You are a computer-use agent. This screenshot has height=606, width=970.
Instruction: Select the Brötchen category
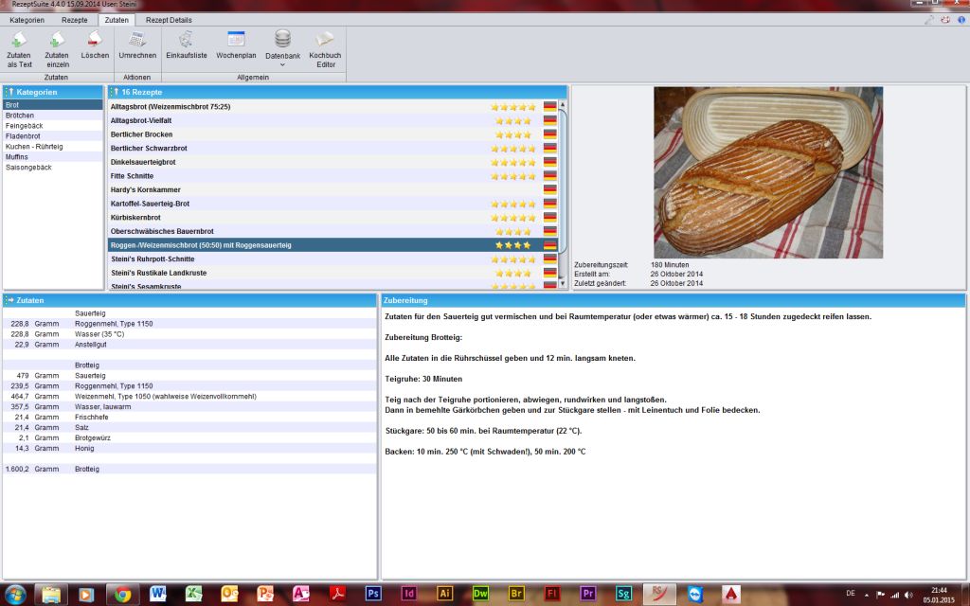[x=20, y=116]
